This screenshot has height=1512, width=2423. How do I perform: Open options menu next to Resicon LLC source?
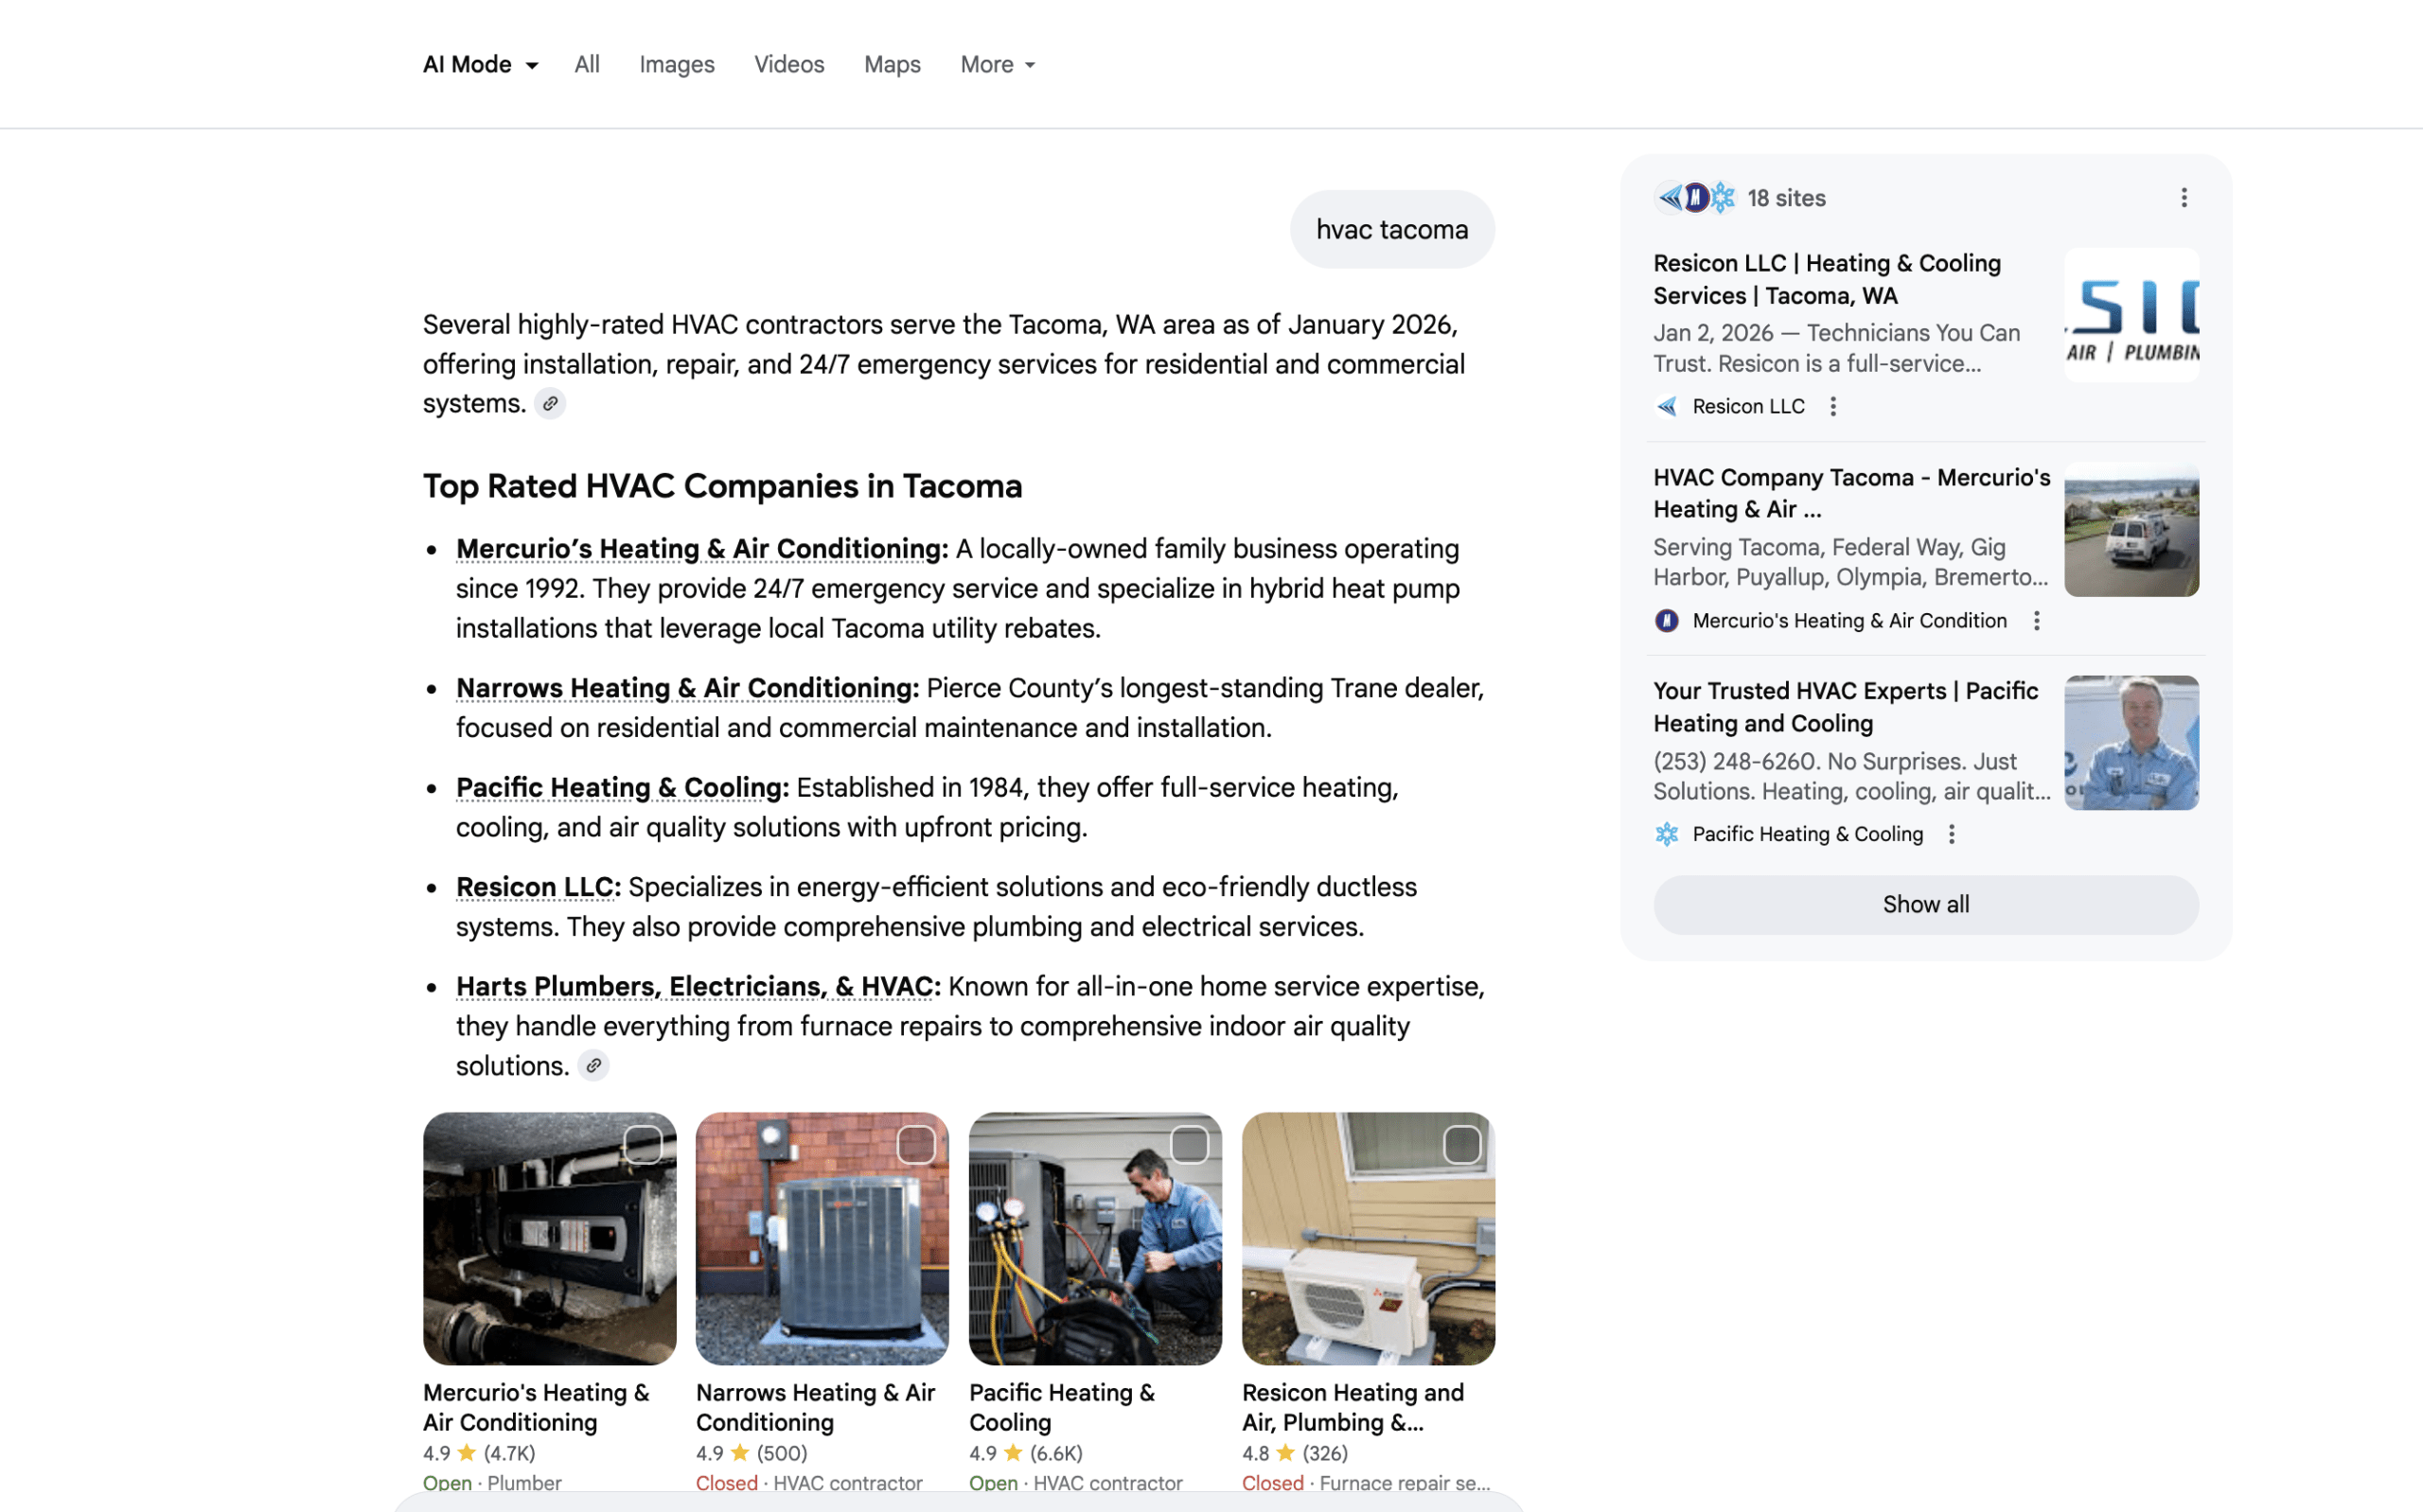coord(1832,407)
